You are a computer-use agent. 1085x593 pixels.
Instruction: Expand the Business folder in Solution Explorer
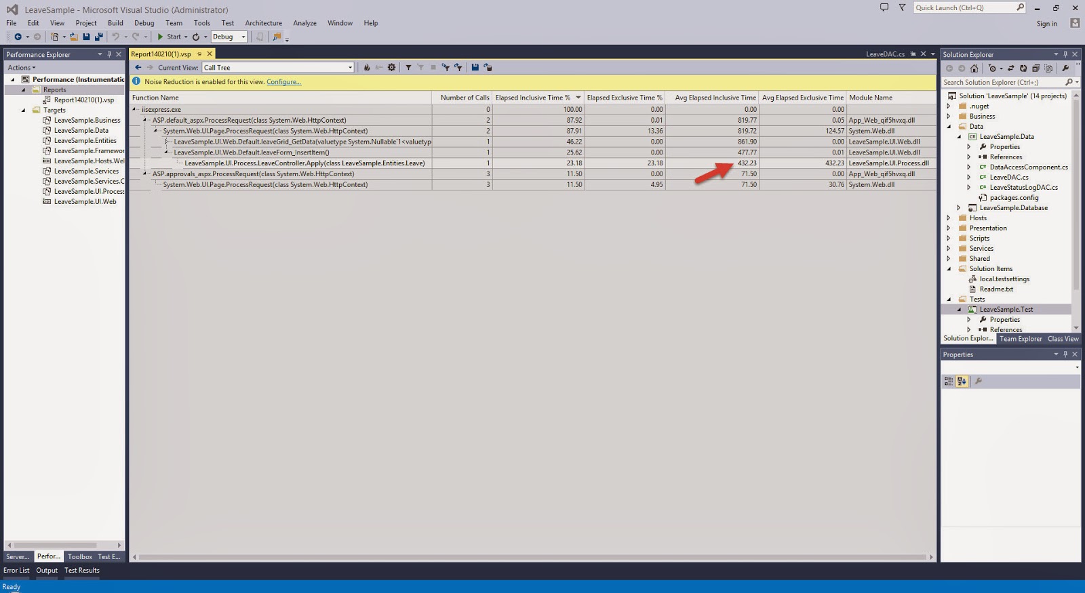[949, 117]
